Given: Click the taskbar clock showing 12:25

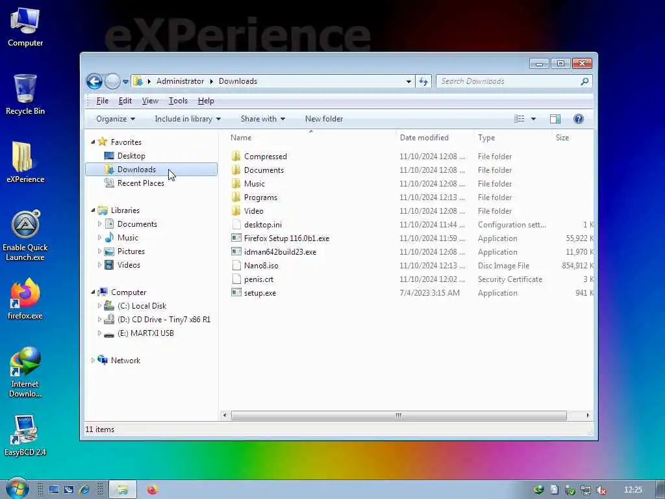Looking at the screenshot, I should pyautogui.click(x=633, y=490).
